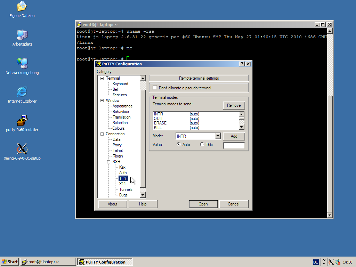This screenshot has height=267, width=356.
Task: Open the Mode dropdown showing INTR
Action: (218, 136)
